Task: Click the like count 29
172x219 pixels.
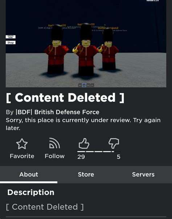Action: (x=81, y=157)
